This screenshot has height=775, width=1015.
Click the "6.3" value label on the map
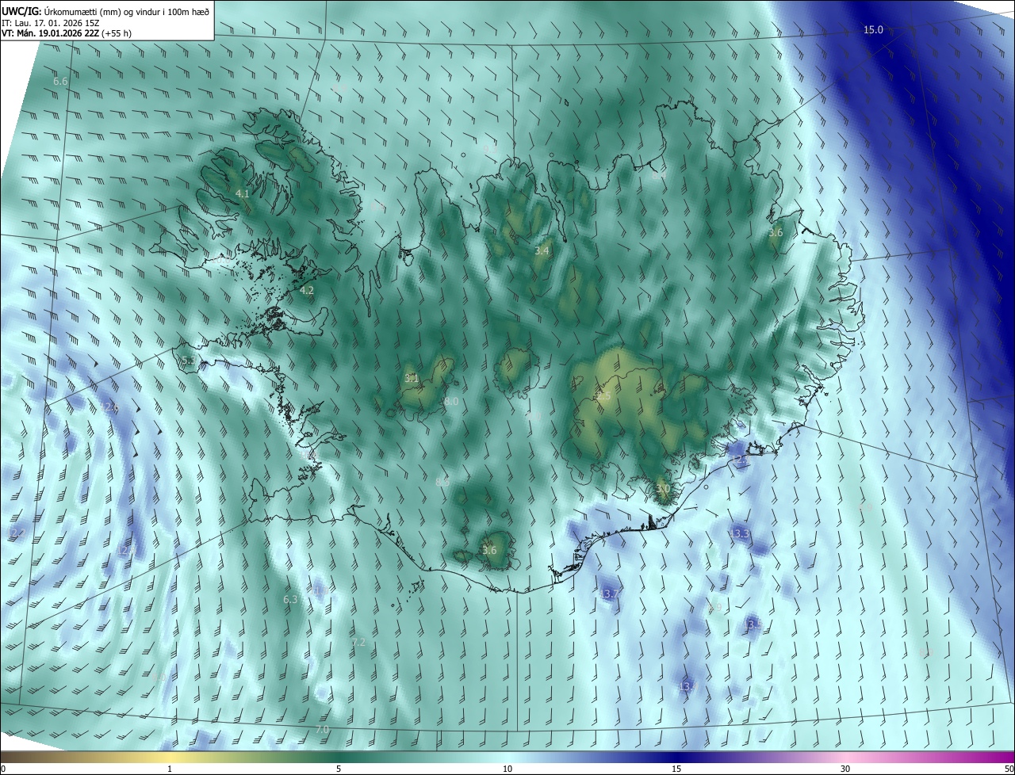click(290, 600)
